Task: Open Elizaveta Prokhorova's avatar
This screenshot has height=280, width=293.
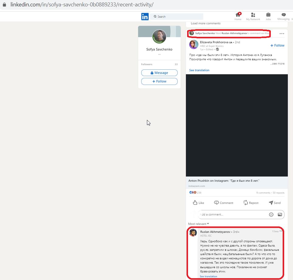Action: tap(194, 44)
